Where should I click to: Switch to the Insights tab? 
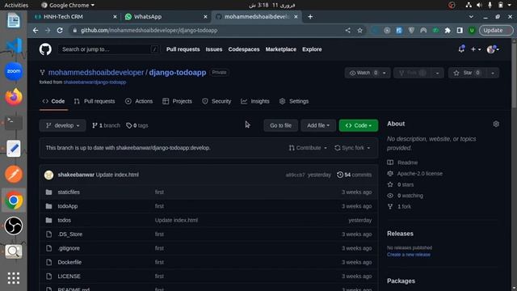pos(255,101)
